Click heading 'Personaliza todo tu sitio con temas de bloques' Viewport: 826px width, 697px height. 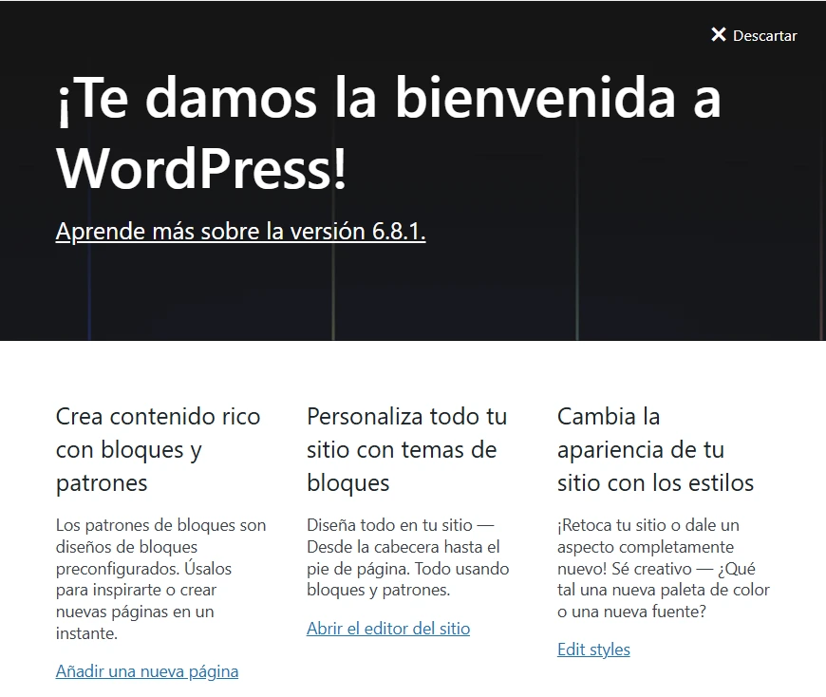[407, 449]
